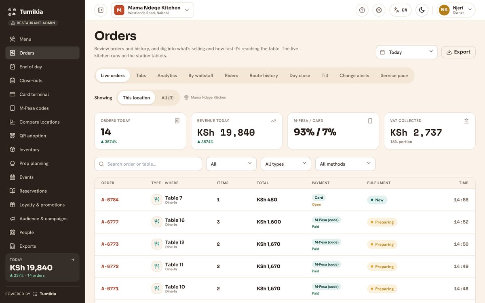Open the help question mark icon
The width and height of the screenshot is (485, 303).
point(362,10)
